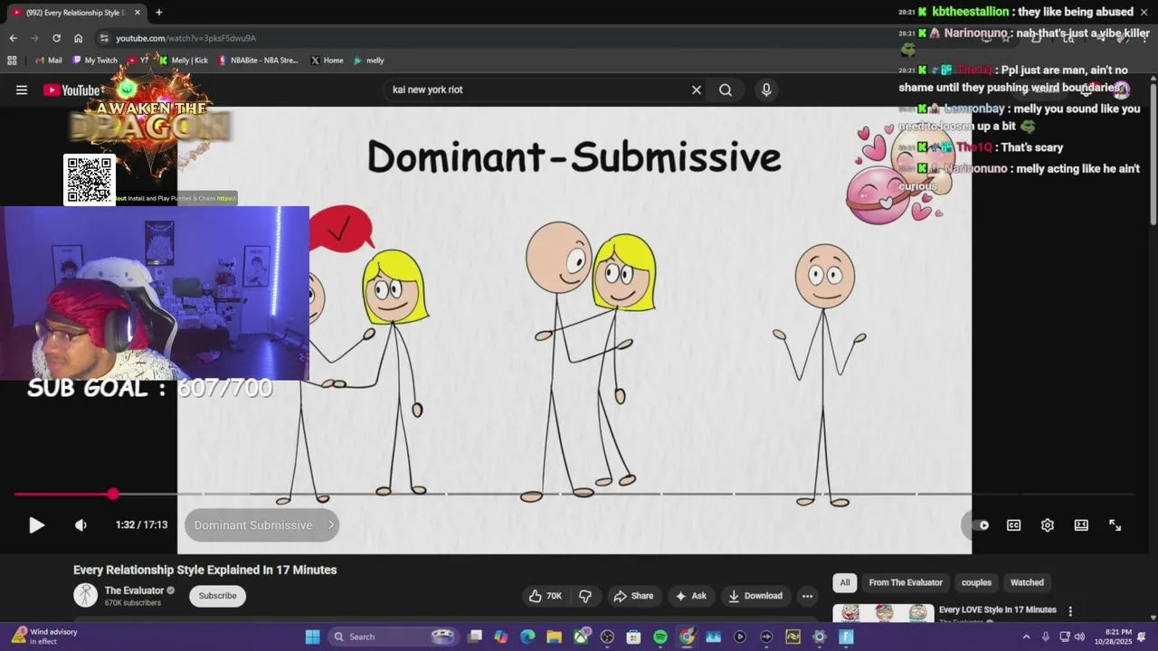The image size is (1158, 651).
Task: Run search with the magnifier button
Action: click(726, 90)
